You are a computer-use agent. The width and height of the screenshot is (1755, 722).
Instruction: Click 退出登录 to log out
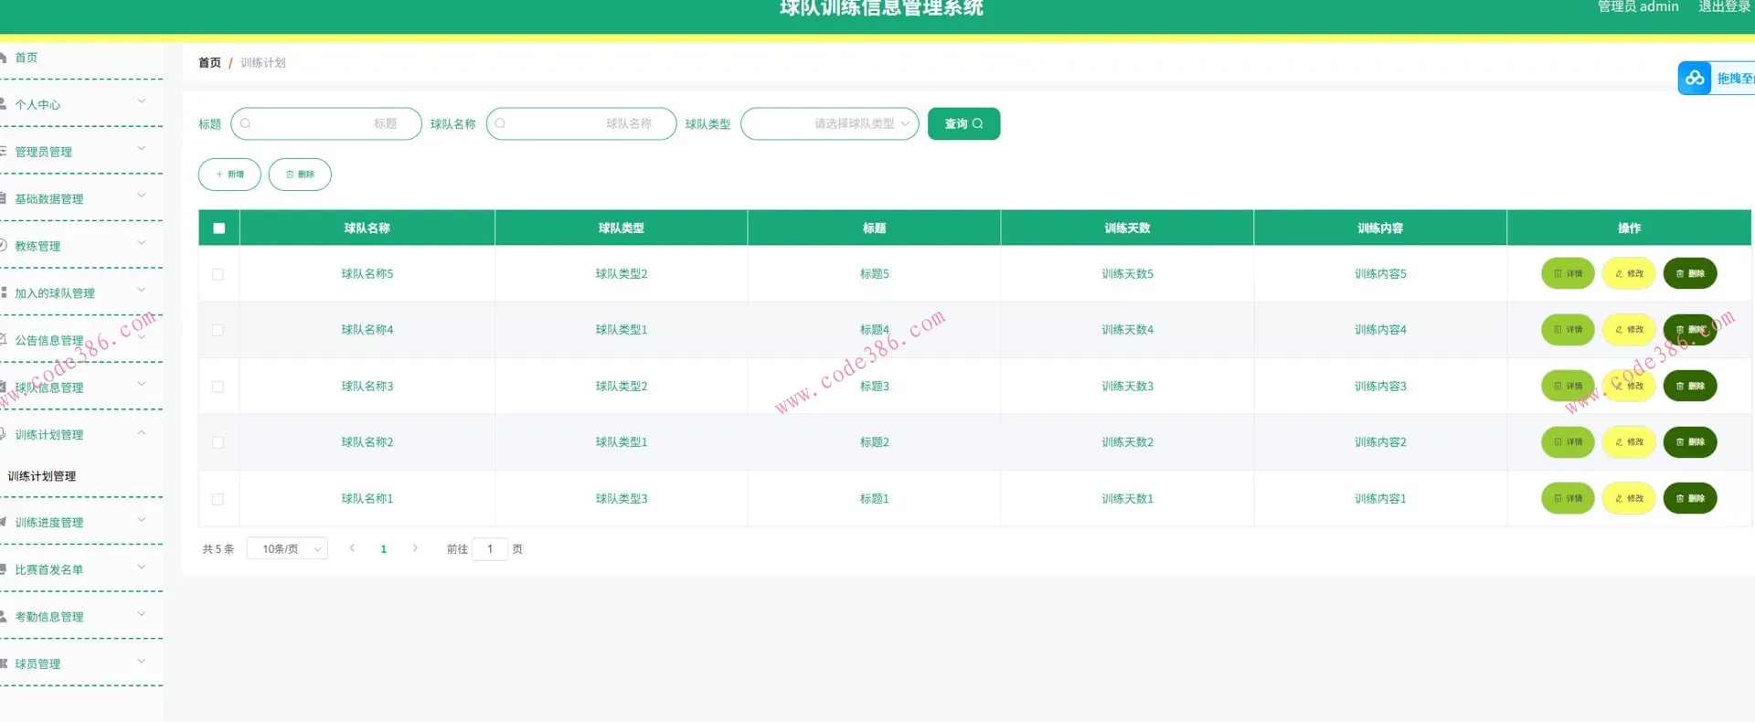[1724, 7]
